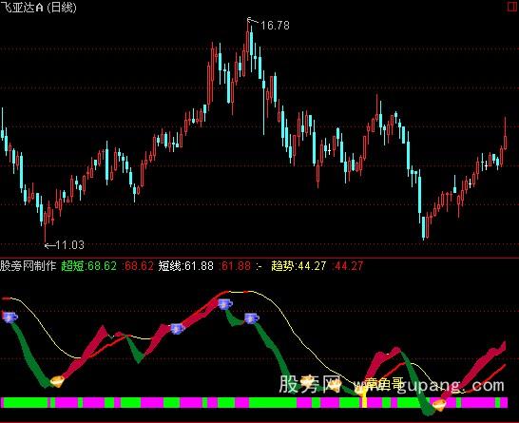This screenshot has width=519, height=423.
Task: Click the blue cup marker at indicator's far-left edge
Action: click(10, 317)
